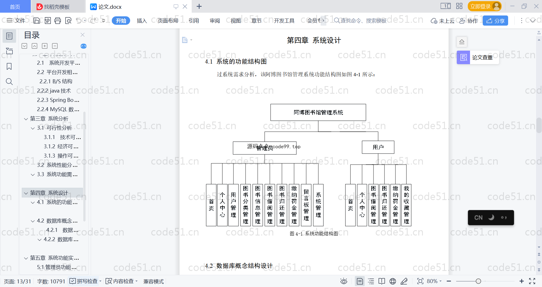Click the word count 字数: 10791
The height and width of the screenshot is (287, 542).
tap(51, 281)
